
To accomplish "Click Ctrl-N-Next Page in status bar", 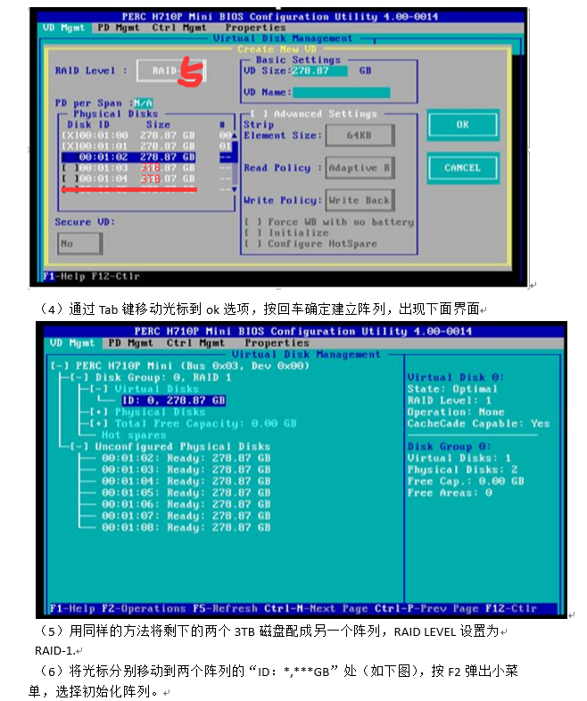I will [316, 608].
